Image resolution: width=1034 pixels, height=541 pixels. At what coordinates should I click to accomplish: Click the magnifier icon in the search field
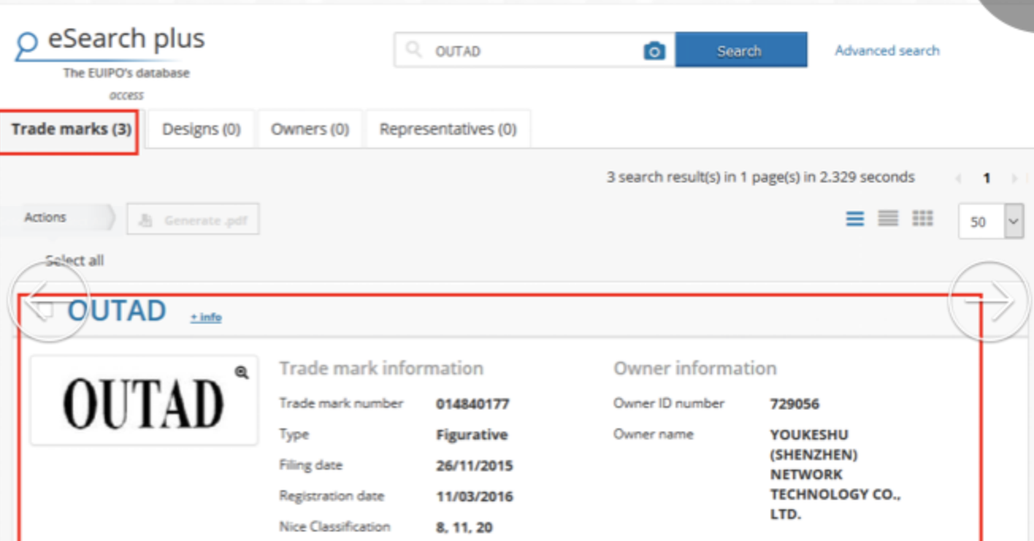(413, 51)
